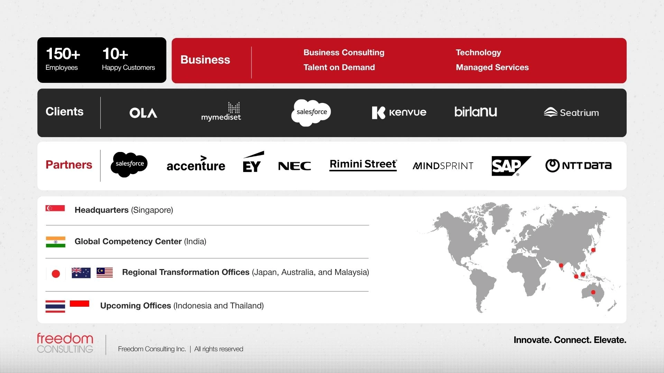This screenshot has height=373, width=664.
Task: Click the Mindsprint partner logo
Action: click(x=443, y=166)
